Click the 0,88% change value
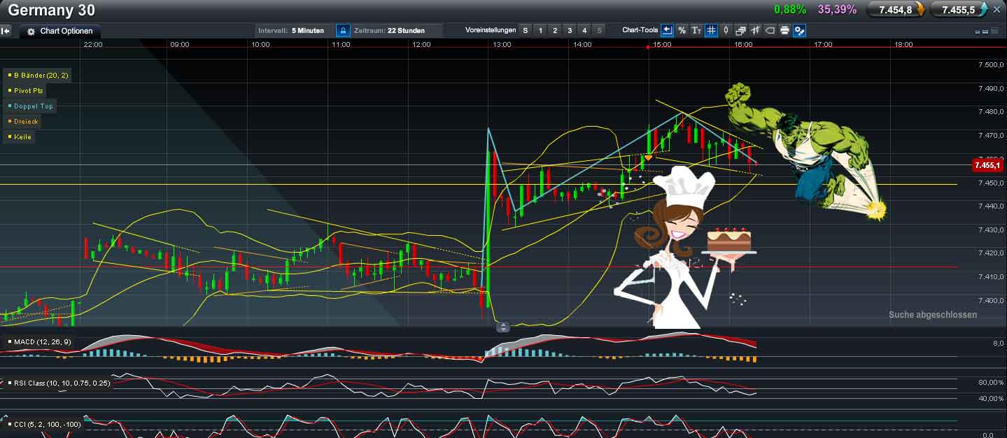 [790, 10]
